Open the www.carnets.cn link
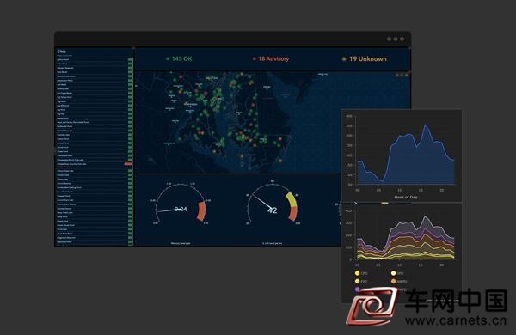This screenshot has height=335, width=516. click(x=456, y=320)
